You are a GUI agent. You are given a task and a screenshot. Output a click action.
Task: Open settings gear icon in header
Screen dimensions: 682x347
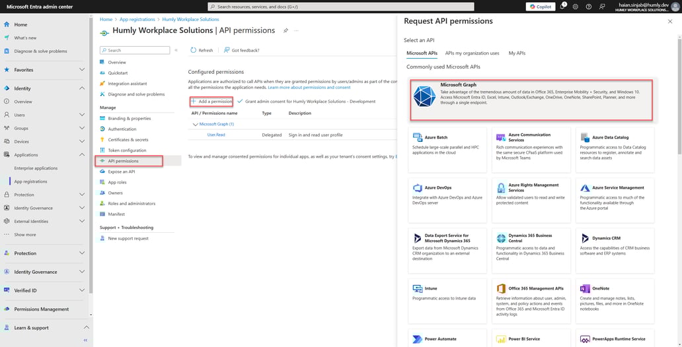(x=576, y=7)
